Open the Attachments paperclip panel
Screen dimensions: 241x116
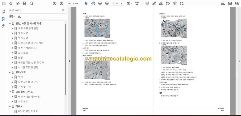click(x=3, y=26)
